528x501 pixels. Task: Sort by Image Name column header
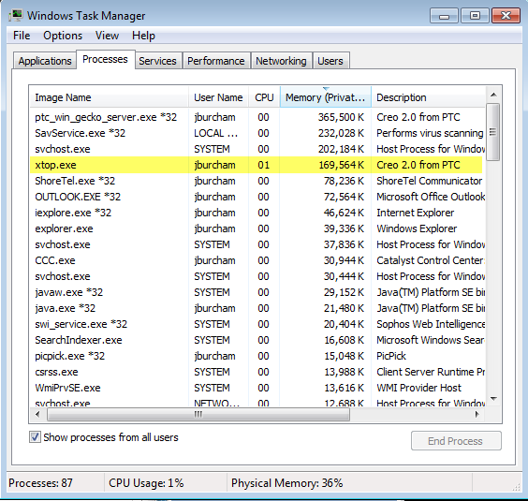110,97
